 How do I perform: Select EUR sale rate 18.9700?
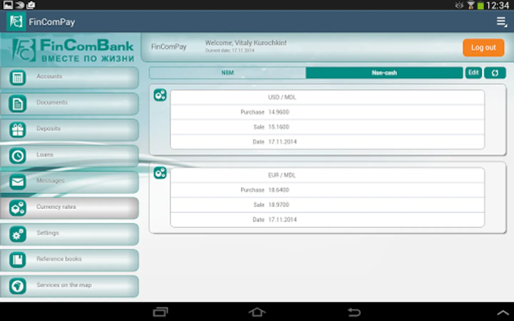(279, 205)
